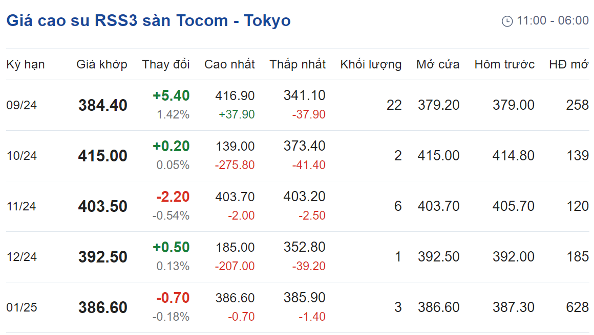Click the 01/25 matched price 386.60
Screen dimensions: 594x335
click(x=102, y=307)
